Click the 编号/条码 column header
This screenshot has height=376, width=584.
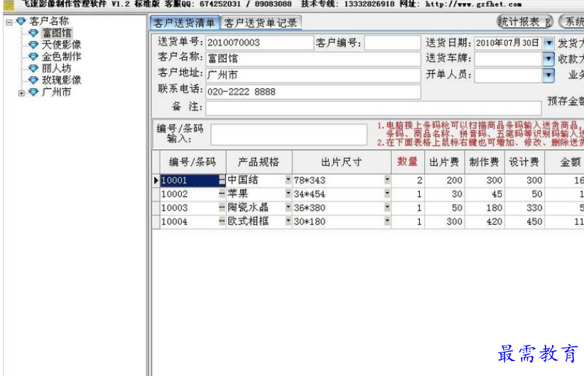tap(193, 162)
